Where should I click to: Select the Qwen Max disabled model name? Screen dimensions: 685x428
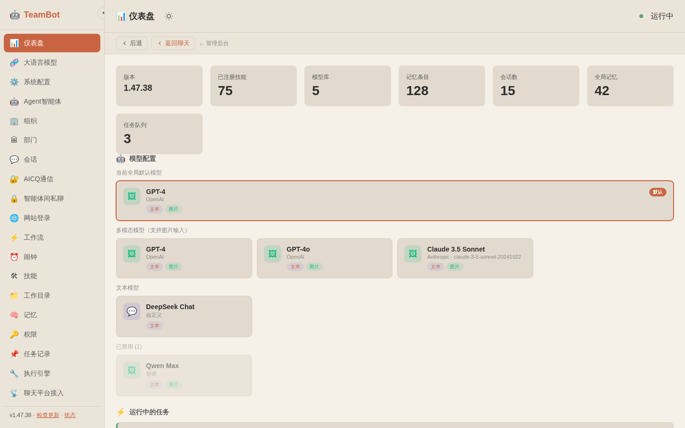click(x=163, y=366)
